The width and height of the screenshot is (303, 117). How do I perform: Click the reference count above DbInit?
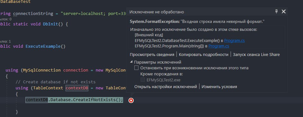(x=6, y=19)
